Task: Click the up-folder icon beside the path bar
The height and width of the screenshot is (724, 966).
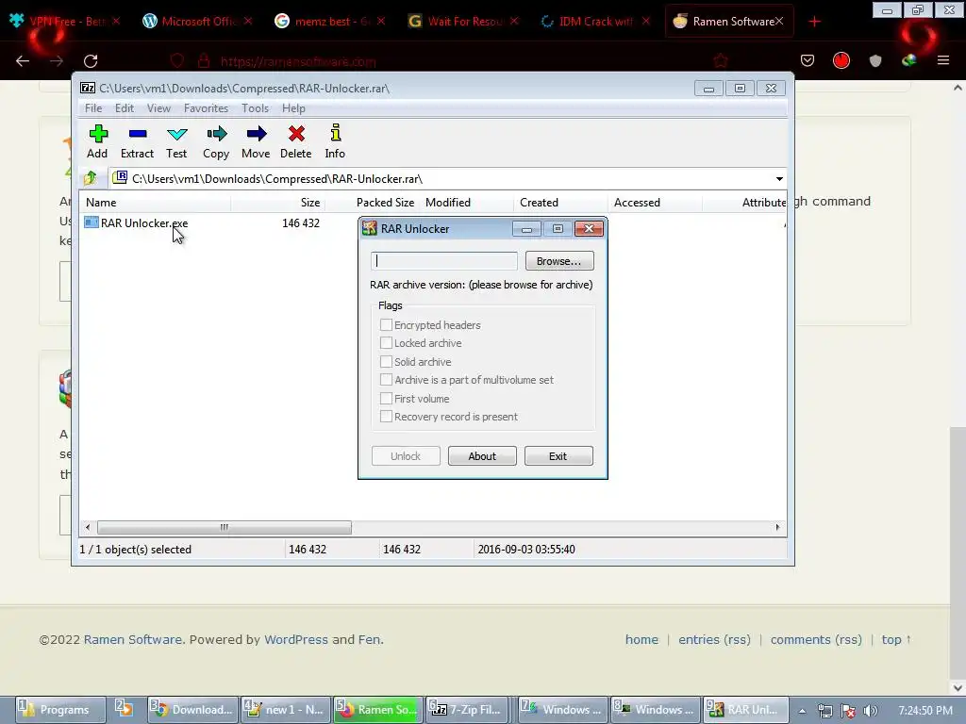Action: 91,178
